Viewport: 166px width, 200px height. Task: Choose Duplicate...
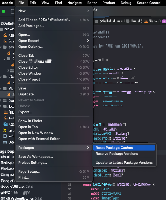point(54,94)
